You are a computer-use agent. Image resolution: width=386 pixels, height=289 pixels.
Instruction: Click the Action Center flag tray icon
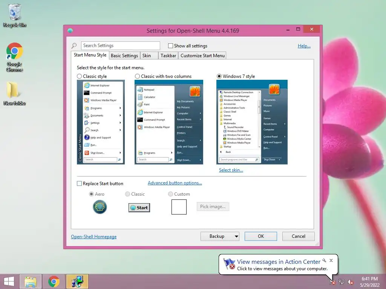tap(332, 281)
